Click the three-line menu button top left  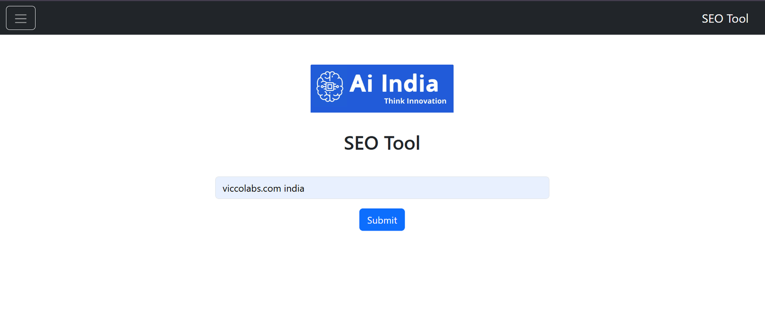(21, 18)
